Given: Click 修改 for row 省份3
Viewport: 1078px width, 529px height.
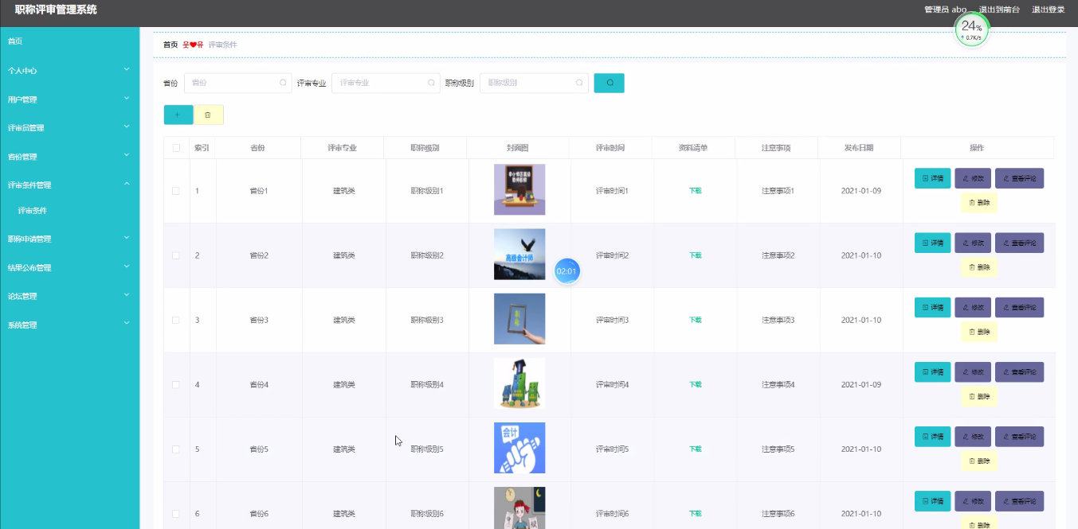Looking at the screenshot, I should tap(973, 307).
